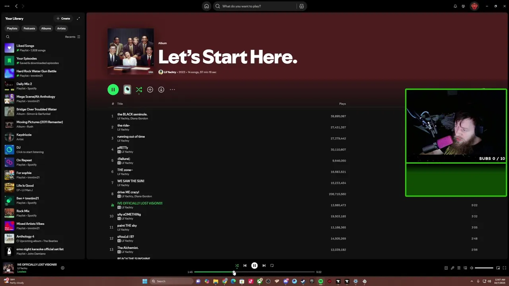Open the play queue
This screenshot has height=286, width=509.
pos(459,268)
